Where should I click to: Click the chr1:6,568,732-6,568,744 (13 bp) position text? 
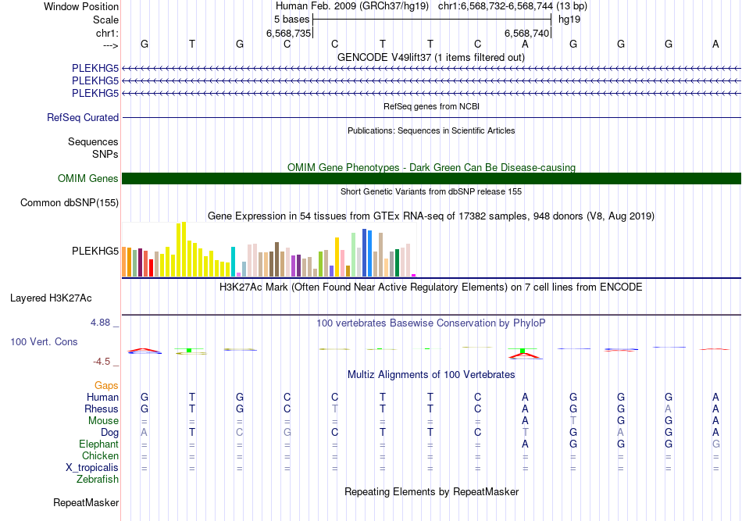512,6
